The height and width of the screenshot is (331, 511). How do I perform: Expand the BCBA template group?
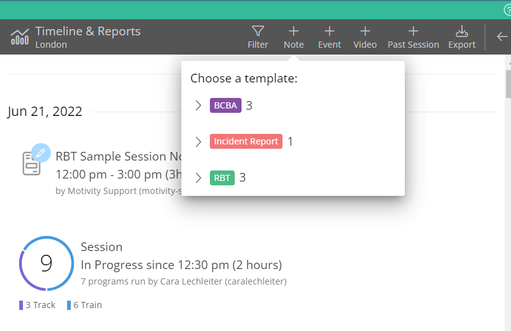pyautogui.click(x=199, y=105)
